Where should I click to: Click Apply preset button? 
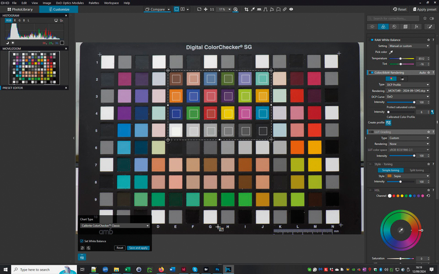click(x=424, y=9)
